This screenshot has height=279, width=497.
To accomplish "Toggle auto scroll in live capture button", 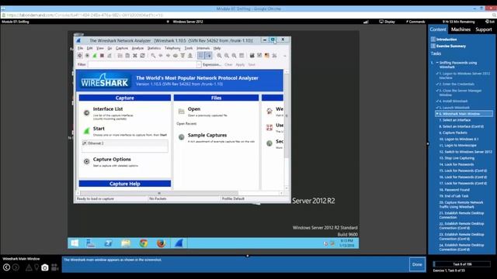I will 208,56.
